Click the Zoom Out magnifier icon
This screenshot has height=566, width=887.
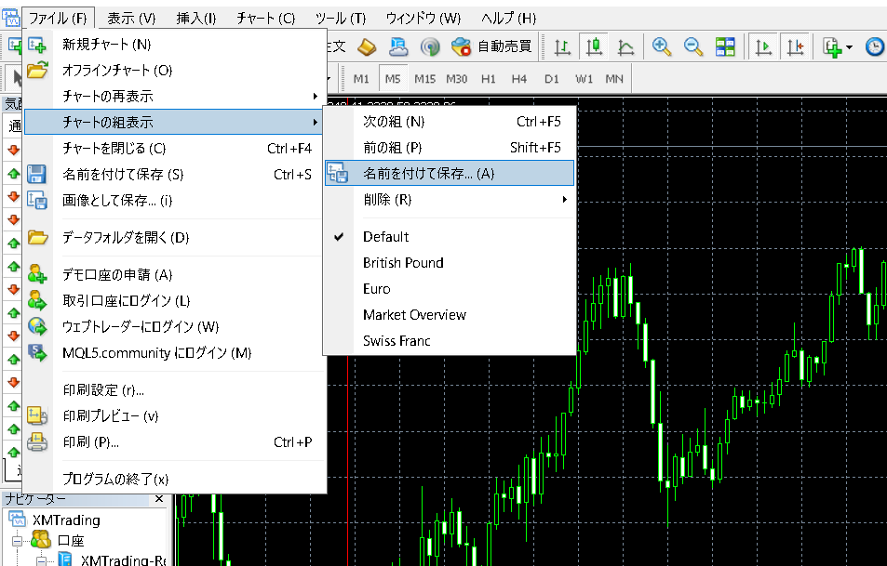pos(693,46)
